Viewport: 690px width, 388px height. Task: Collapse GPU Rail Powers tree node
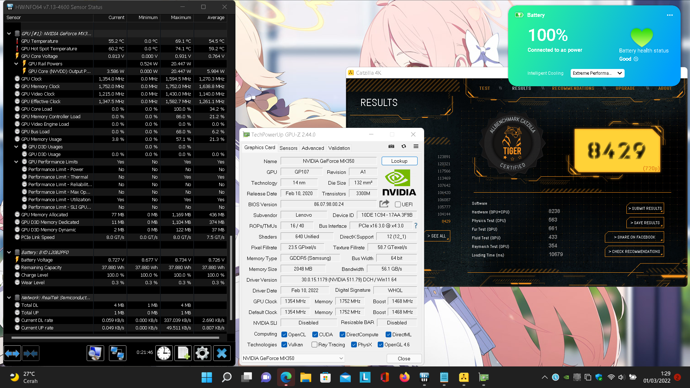[16, 64]
